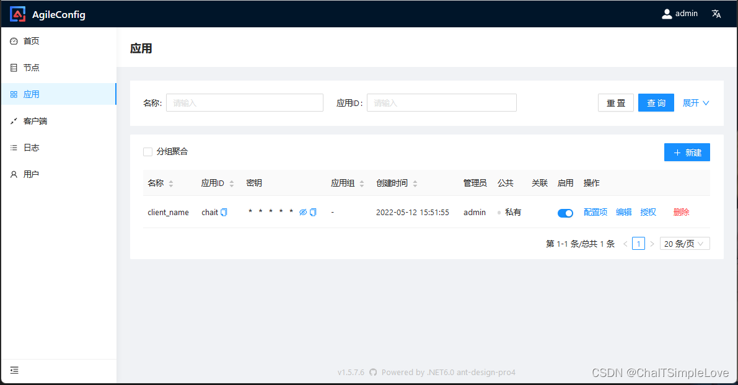Open the 20 条/页 page size dropdown

point(684,243)
